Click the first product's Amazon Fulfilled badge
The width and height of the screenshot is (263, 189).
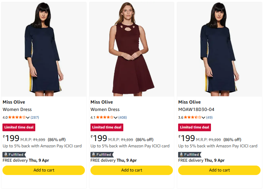click(14, 154)
